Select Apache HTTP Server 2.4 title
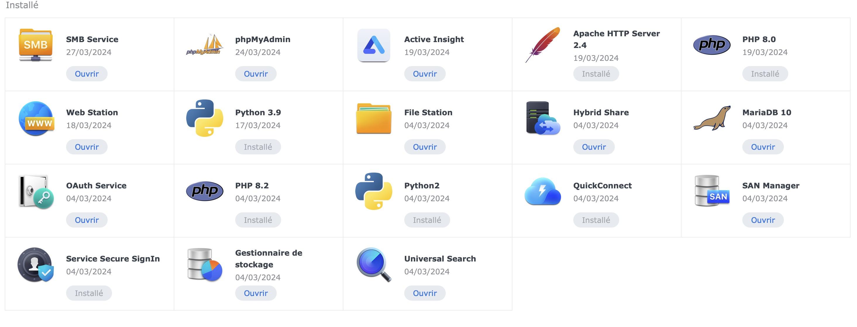The height and width of the screenshot is (327, 857). (x=617, y=39)
